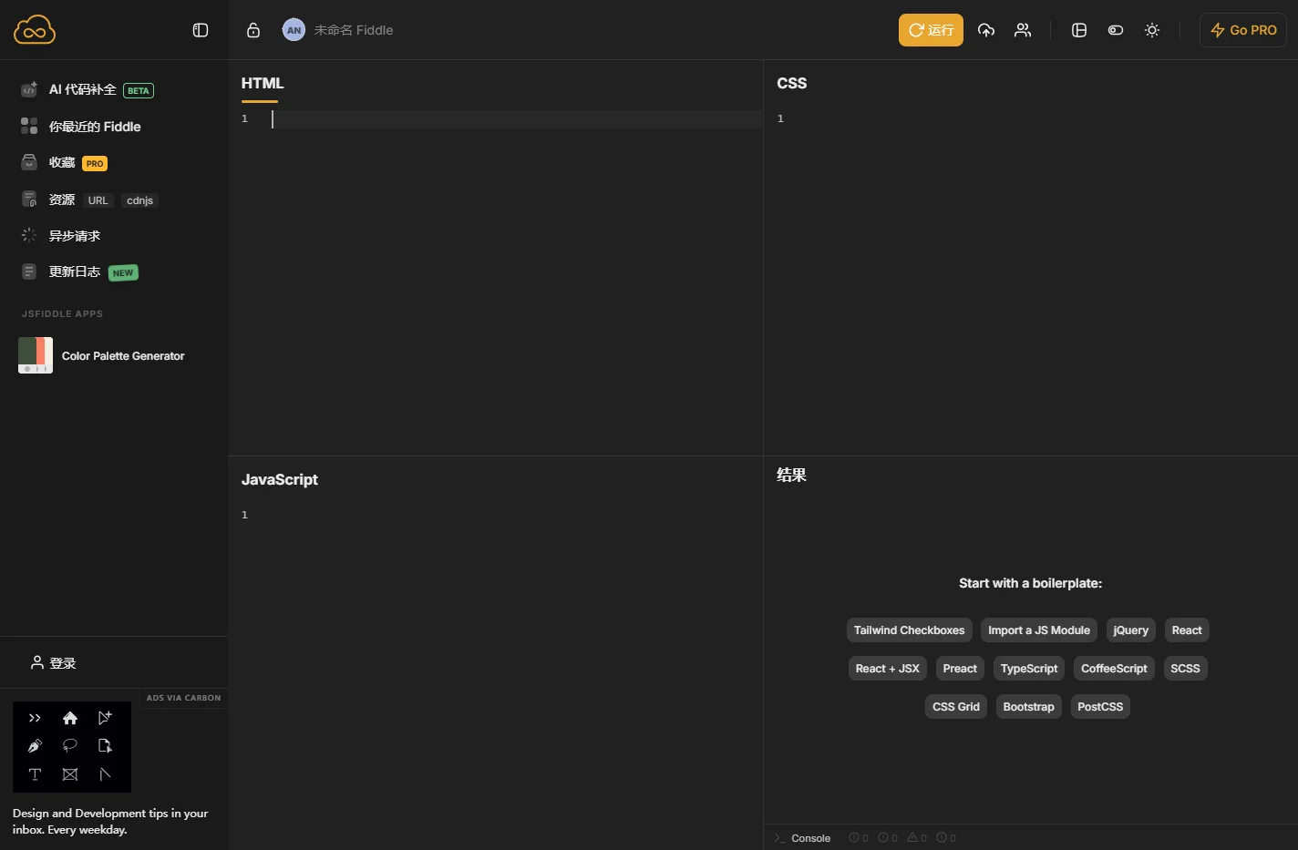This screenshot has height=850, width=1298.
Task: Select the React boilerplate
Action: (x=1187, y=630)
